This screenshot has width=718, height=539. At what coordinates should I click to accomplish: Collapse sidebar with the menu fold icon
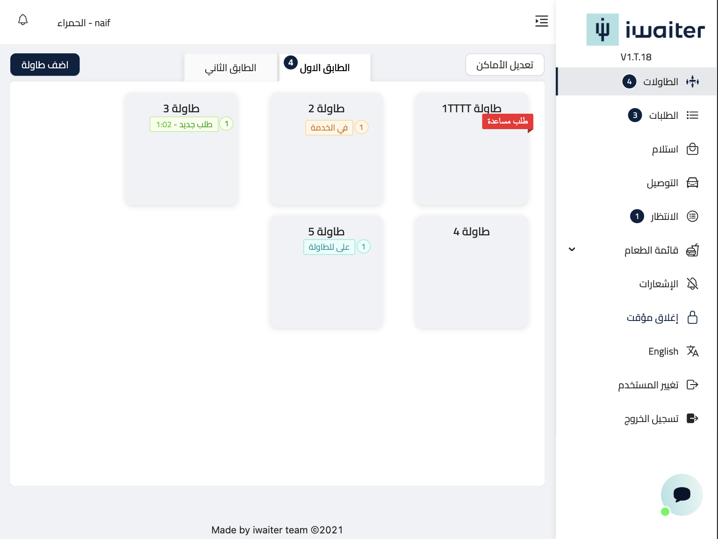tap(541, 21)
